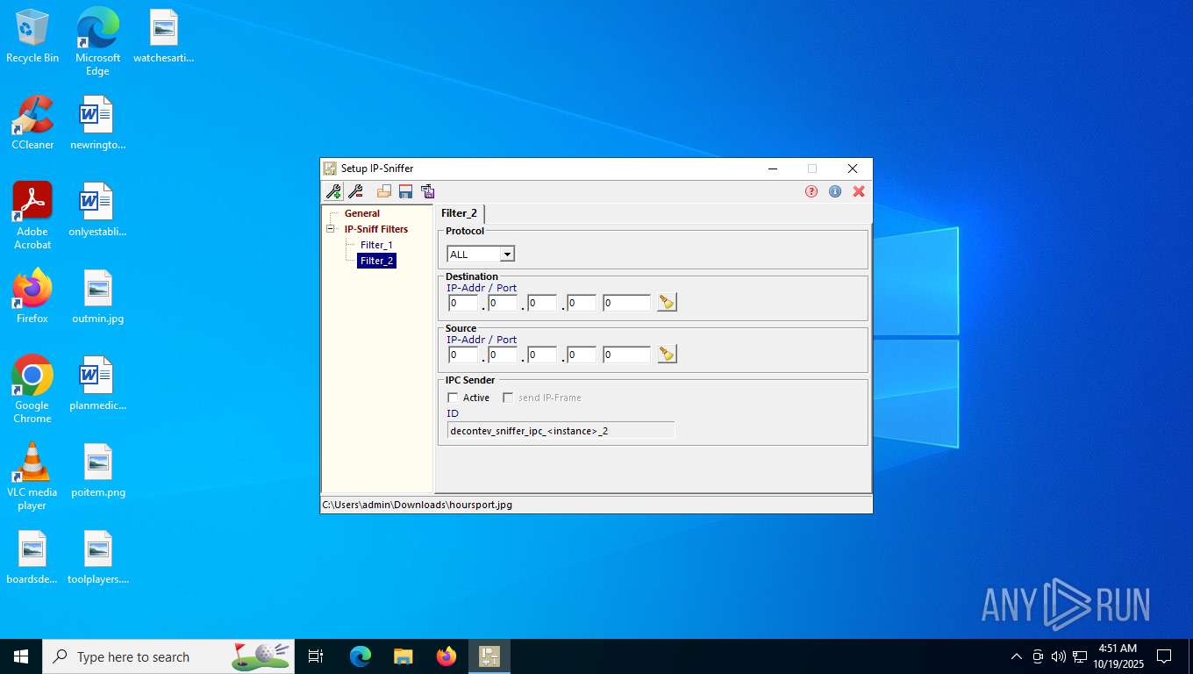This screenshot has height=674, width=1193.
Task: Select boardsde... image file on desktop
Action: (32, 558)
